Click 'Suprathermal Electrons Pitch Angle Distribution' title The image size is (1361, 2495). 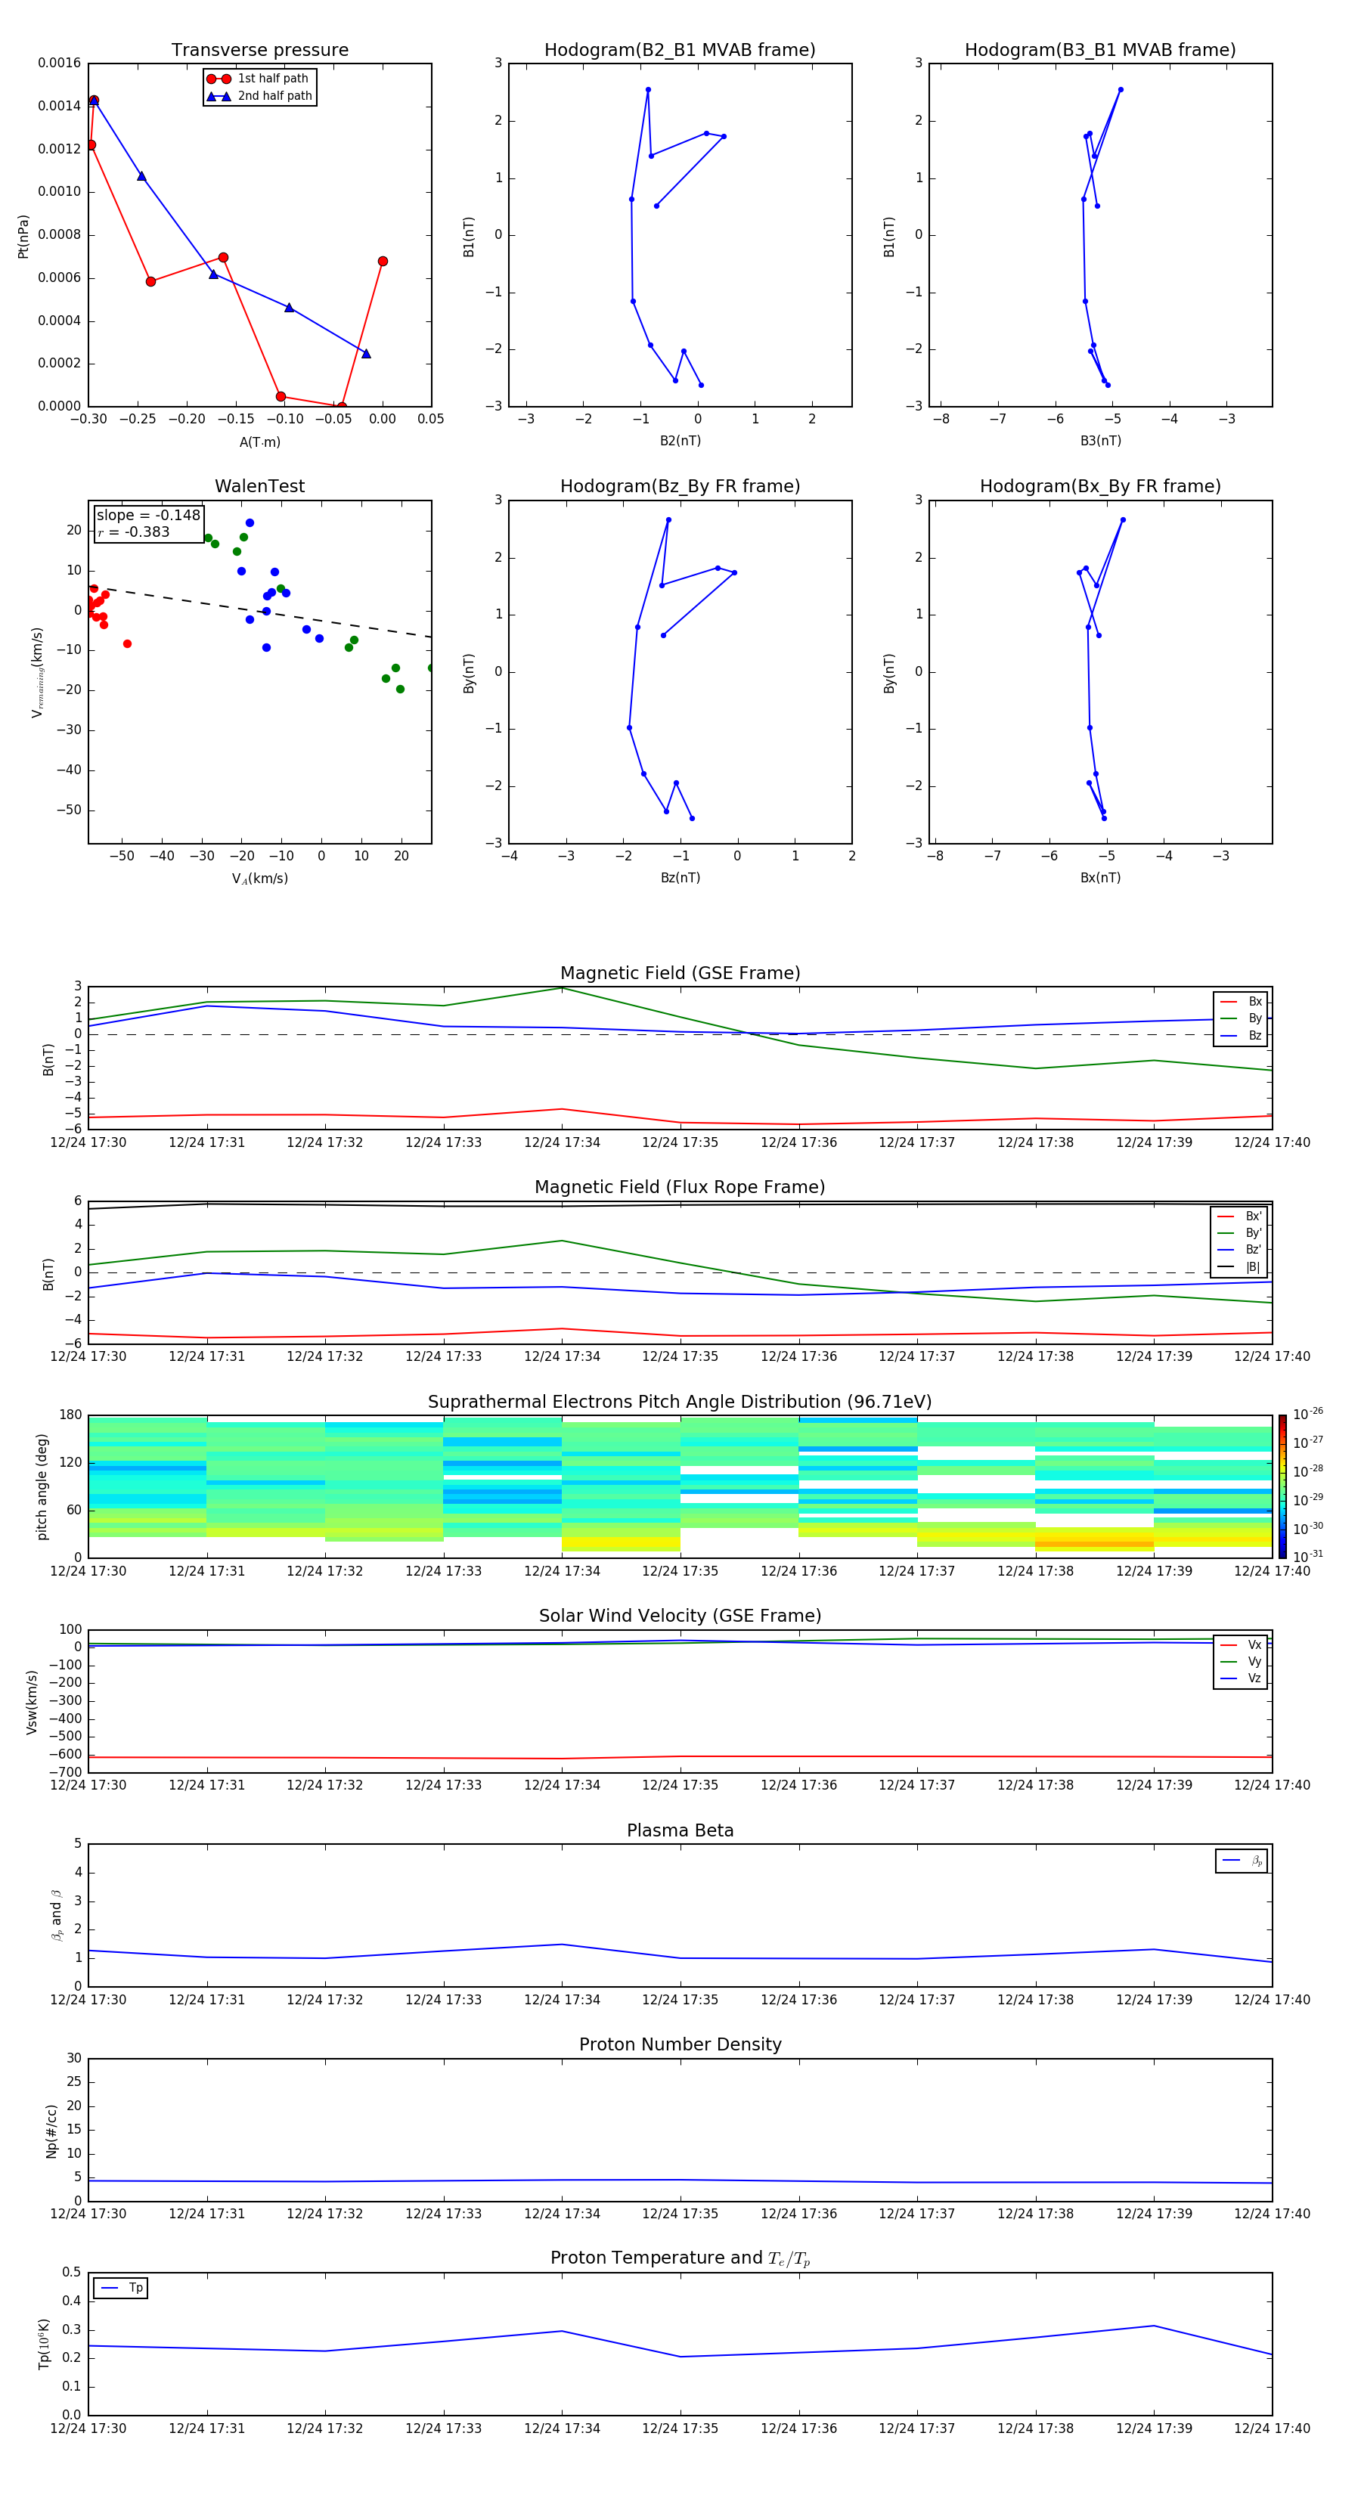pos(680,1402)
